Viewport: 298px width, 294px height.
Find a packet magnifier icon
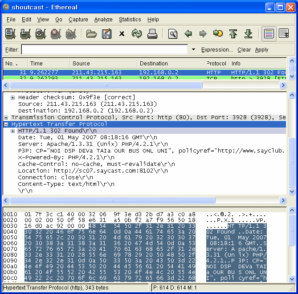pyautogui.click(x=173, y=34)
